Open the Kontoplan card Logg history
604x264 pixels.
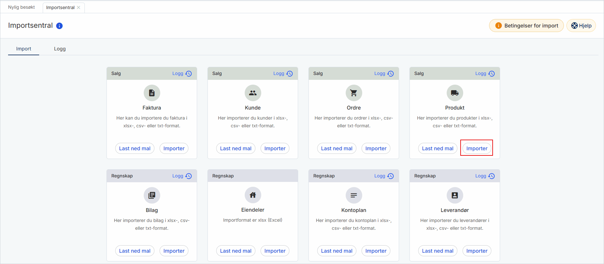coord(384,176)
